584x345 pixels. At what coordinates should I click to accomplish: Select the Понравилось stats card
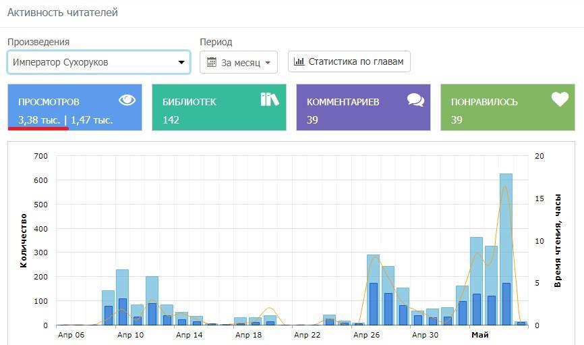[x=507, y=107]
